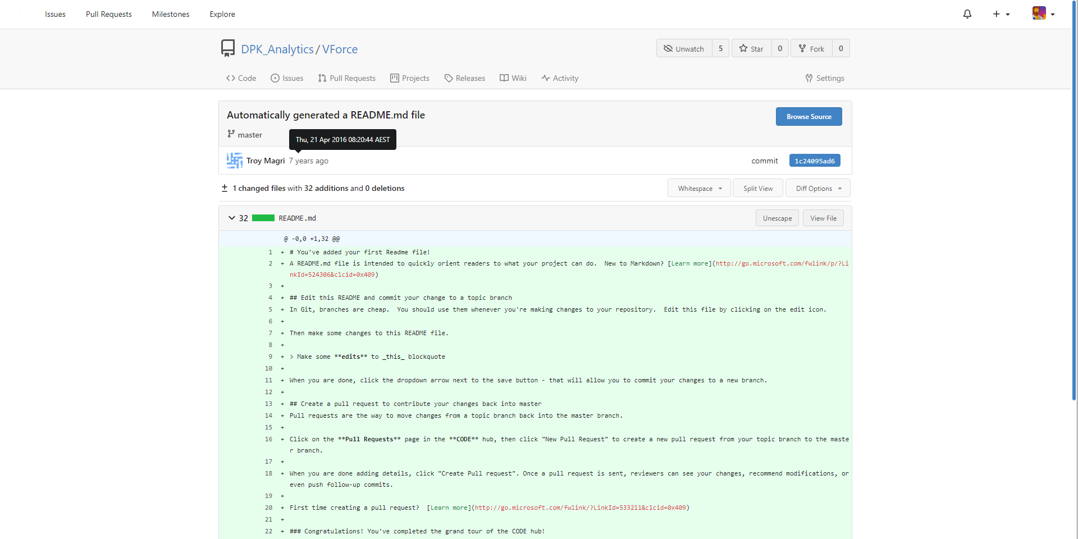Open the notifications bell

(x=967, y=14)
